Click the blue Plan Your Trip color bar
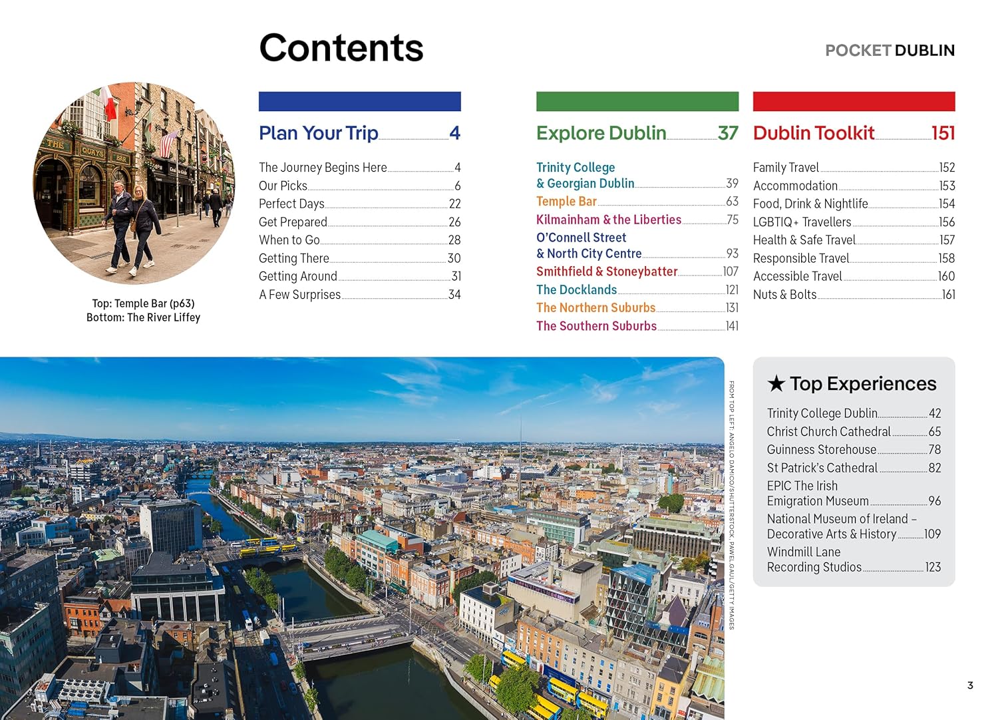Viewport: 998px width, 720px height. (x=360, y=101)
